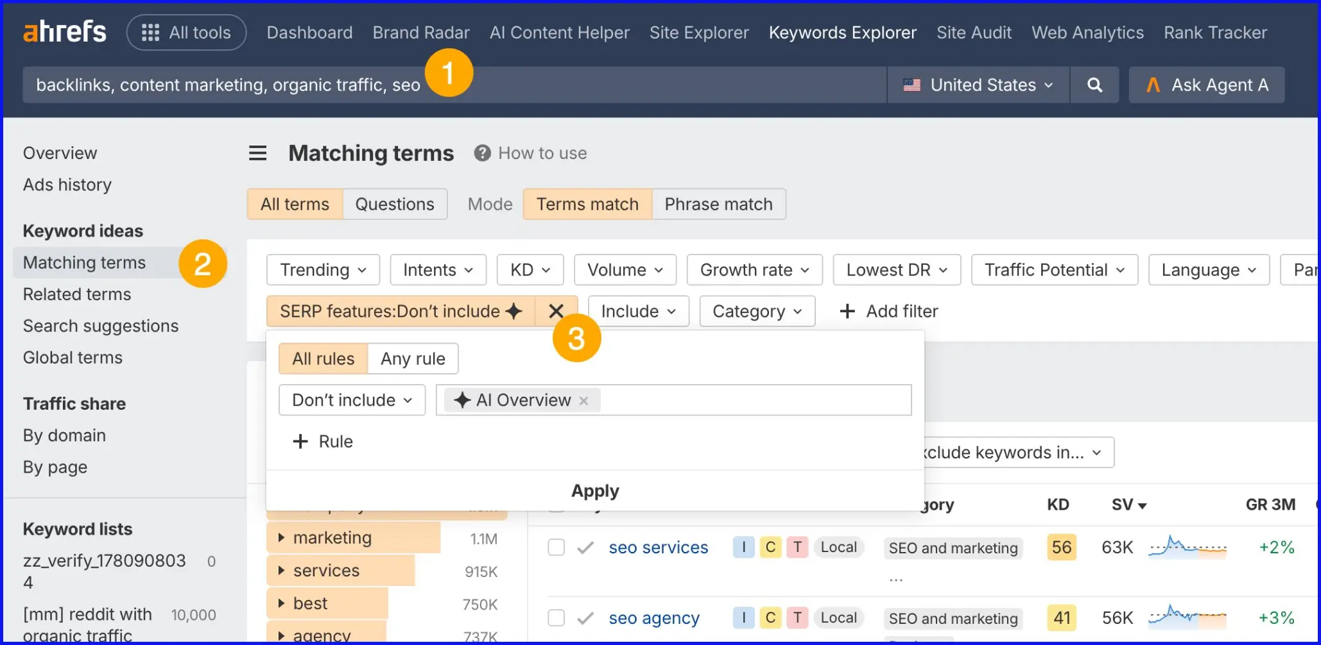This screenshot has height=645, width=1321.
Task: Sort by the SV column header
Action: point(1128,505)
